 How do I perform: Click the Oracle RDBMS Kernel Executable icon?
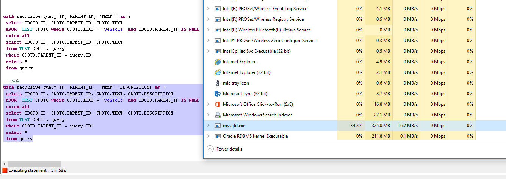(218, 136)
